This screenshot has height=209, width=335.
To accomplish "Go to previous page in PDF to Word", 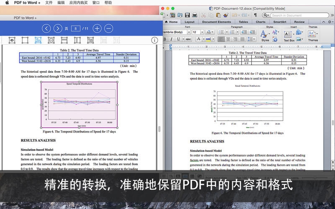I will click(46, 28).
